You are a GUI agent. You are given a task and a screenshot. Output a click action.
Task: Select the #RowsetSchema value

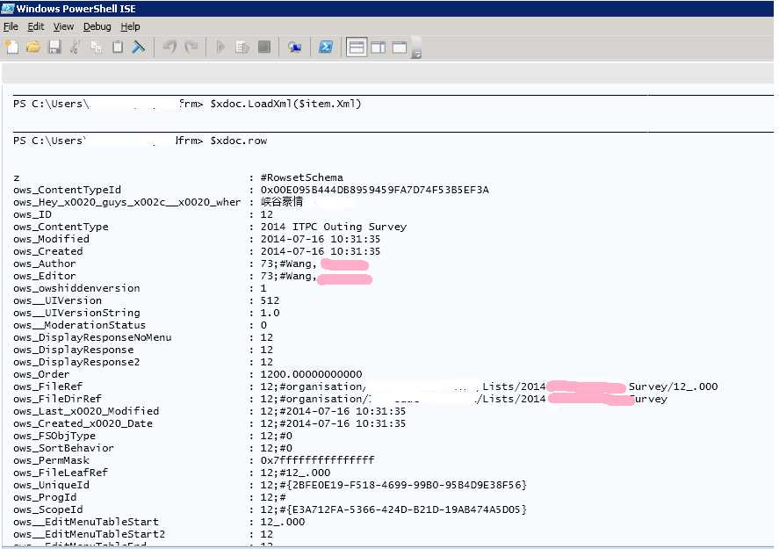301,177
